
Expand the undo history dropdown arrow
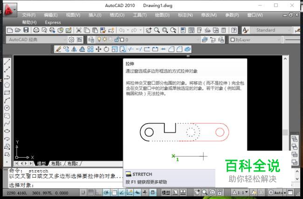[128, 30]
